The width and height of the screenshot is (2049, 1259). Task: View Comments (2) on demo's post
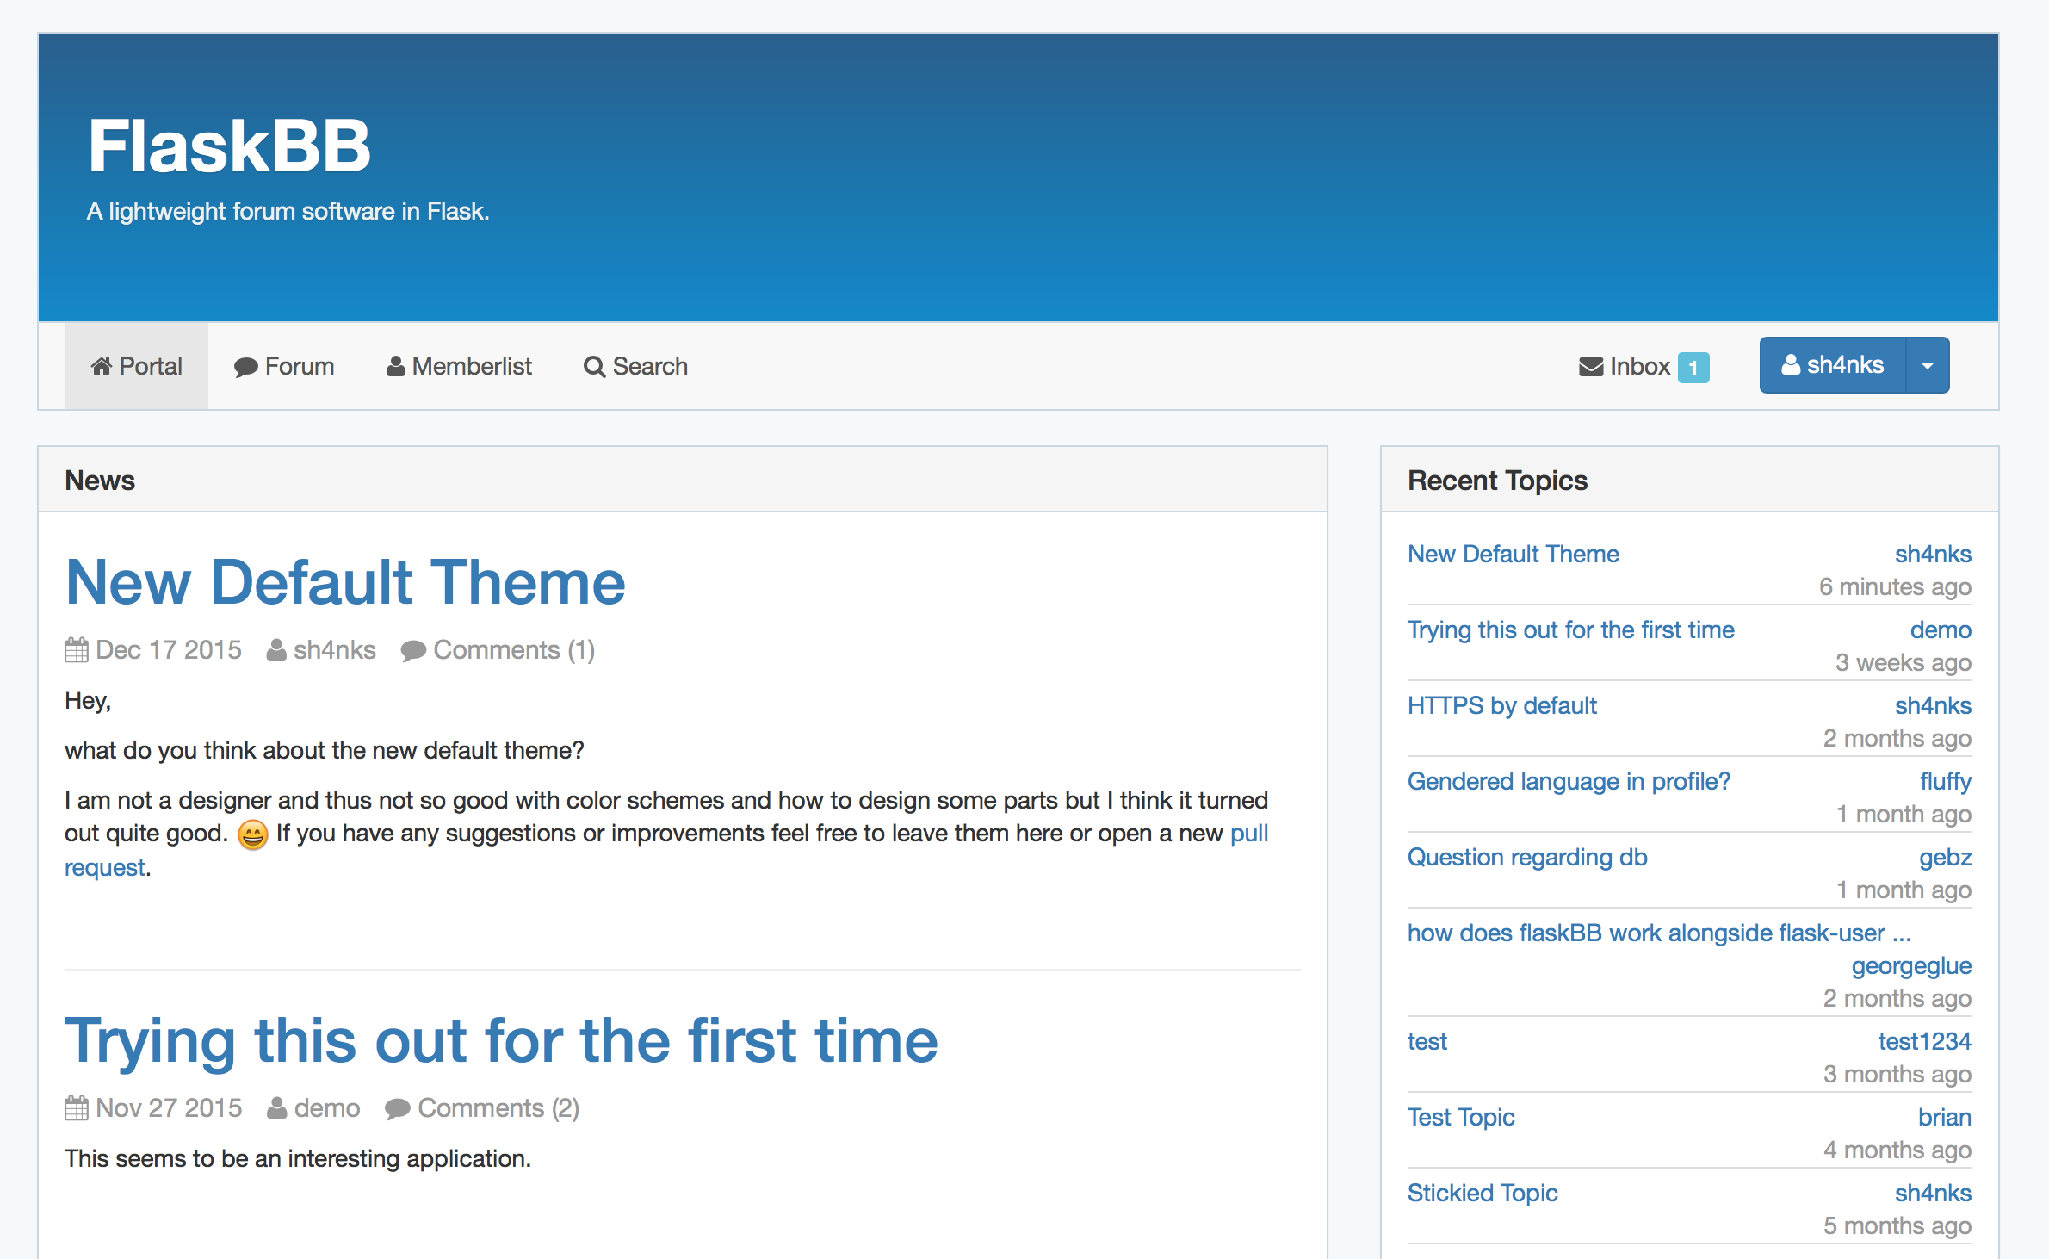coord(498,1108)
